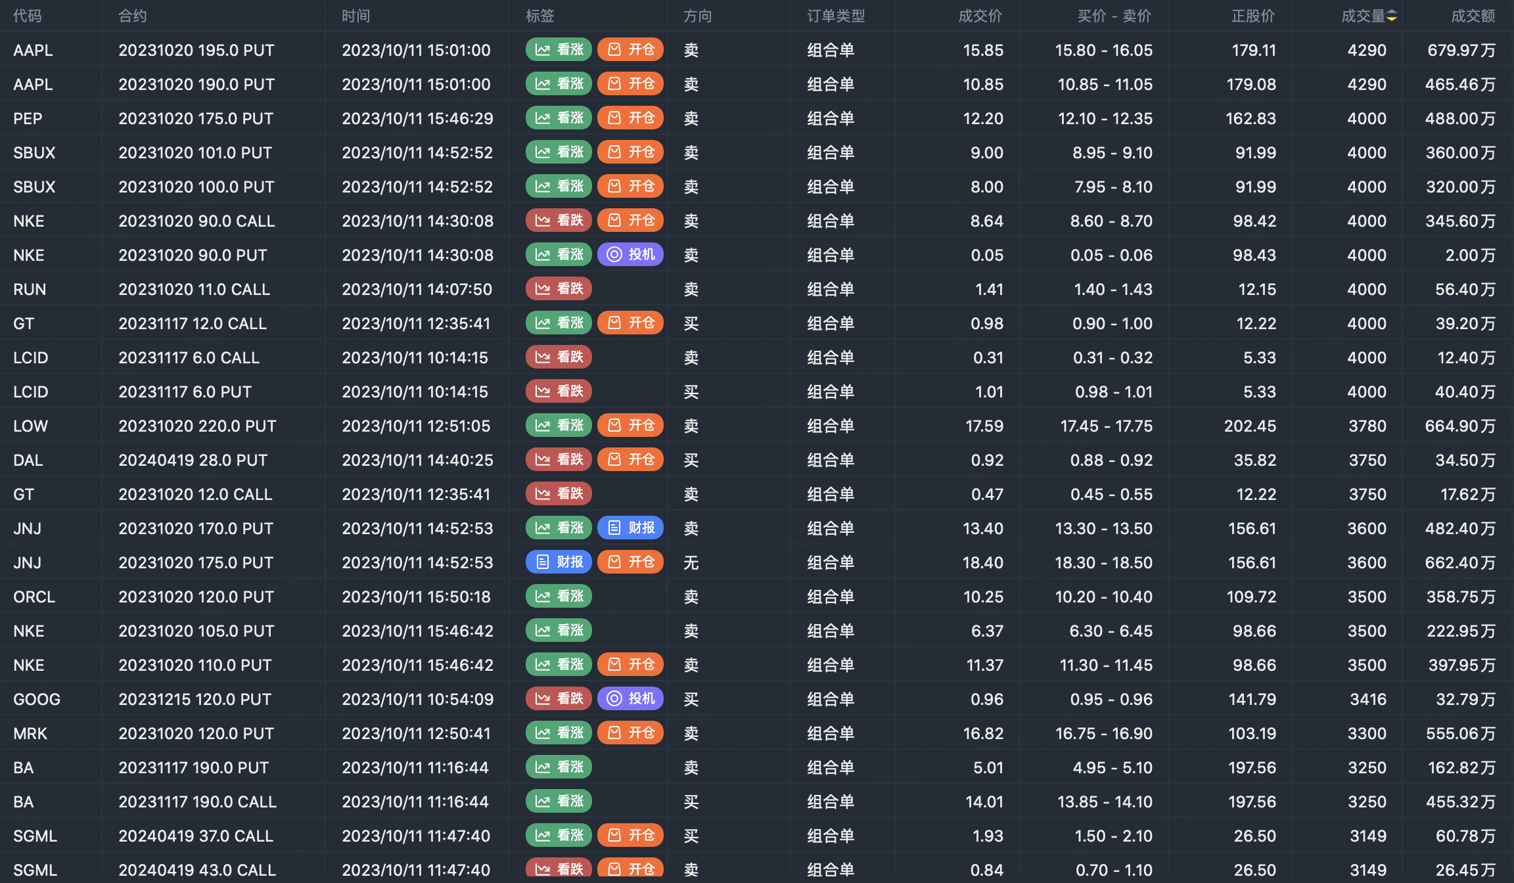This screenshot has height=883, width=1514.
Task: Select the ORCL ticker code
Action: (34, 597)
